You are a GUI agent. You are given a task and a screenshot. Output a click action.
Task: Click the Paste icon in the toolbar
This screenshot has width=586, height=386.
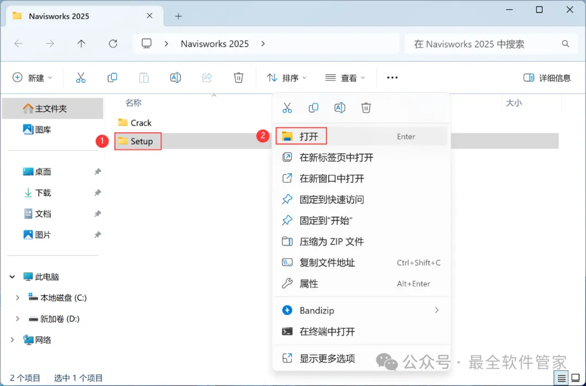click(x=144, y=78)
